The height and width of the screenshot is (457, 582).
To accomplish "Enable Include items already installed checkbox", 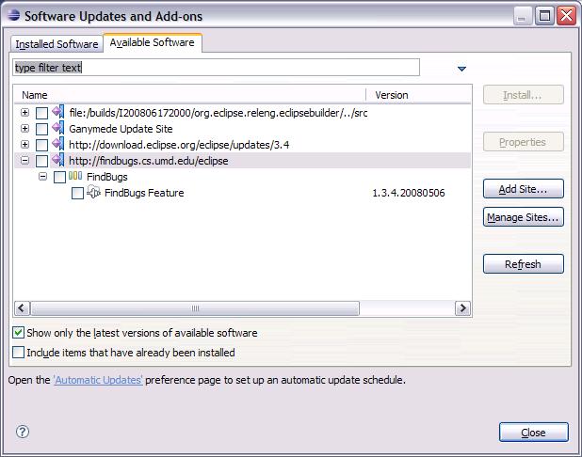I will click(18, 352).
